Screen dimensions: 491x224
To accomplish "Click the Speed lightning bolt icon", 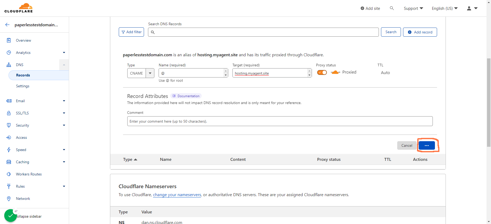I will 9,150.
